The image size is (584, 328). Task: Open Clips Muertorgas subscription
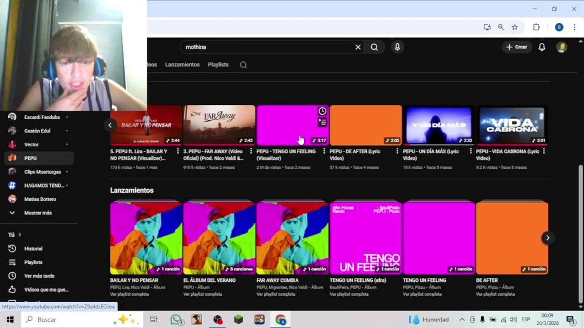click(x=39, y=172)
